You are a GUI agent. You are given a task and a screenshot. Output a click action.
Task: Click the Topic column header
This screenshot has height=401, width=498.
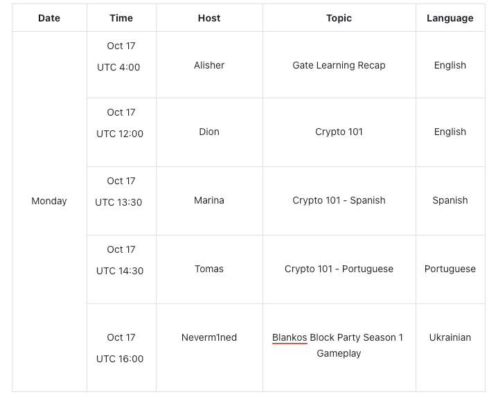[339, 18]
